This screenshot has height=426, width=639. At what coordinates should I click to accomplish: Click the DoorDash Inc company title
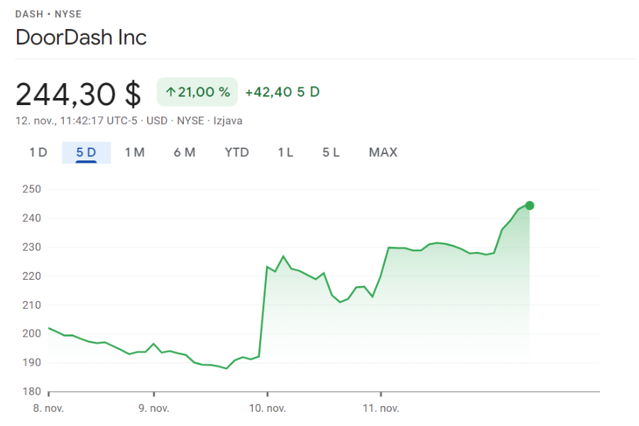pyautogui.click(x=80, y=38)
